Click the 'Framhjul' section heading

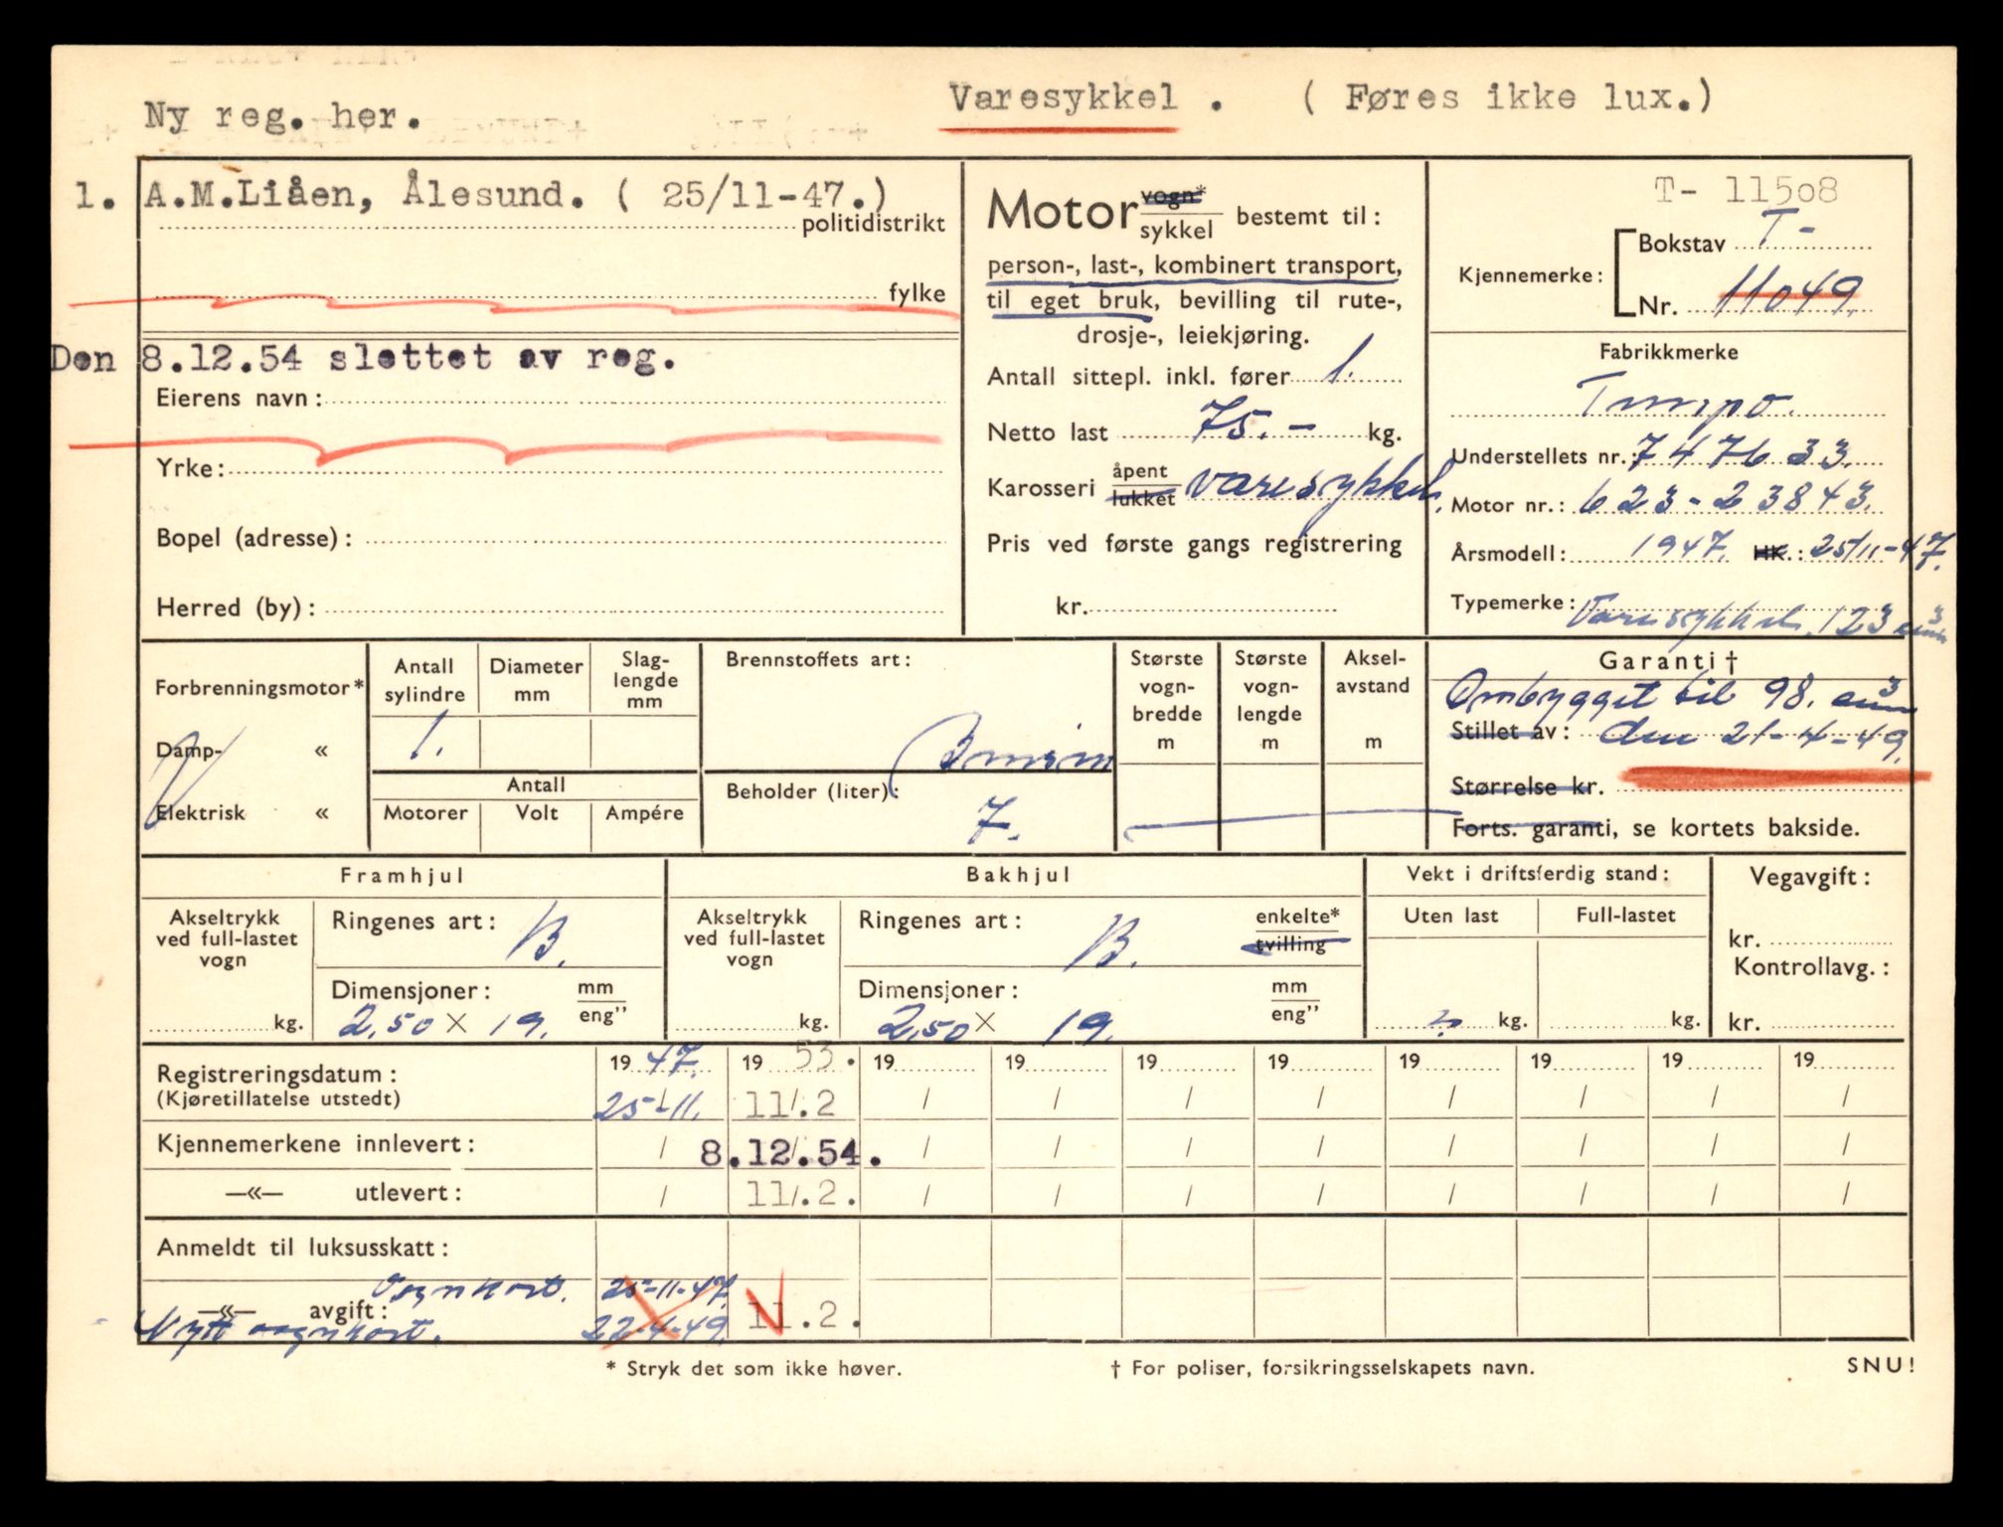click(x=402, y=876)
